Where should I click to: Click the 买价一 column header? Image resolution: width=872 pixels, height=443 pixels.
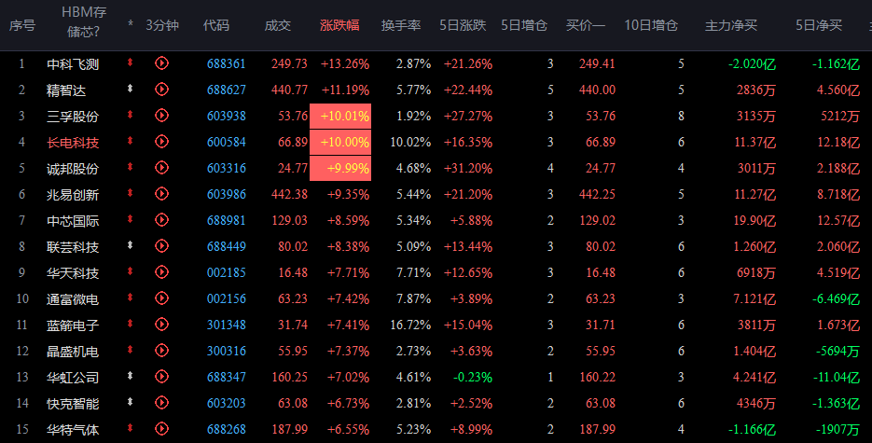click(x=586, y=25)
